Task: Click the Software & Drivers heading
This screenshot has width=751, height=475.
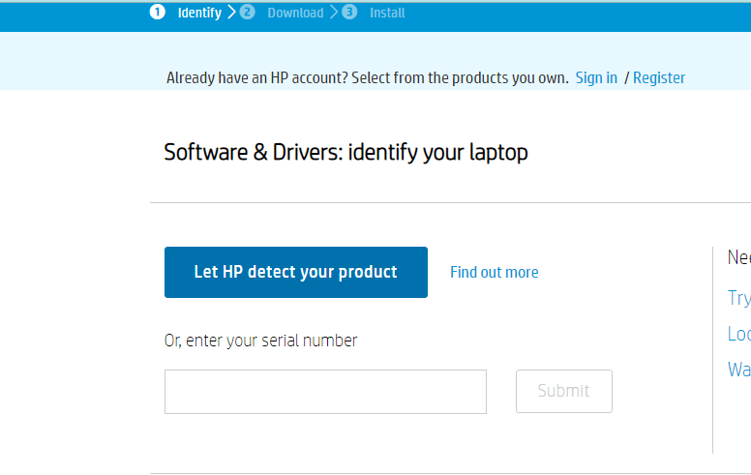Action: pyautogui.click(x=345, y=153)
